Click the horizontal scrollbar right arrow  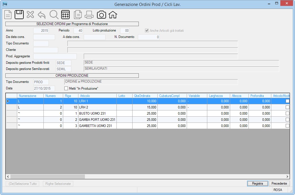287,177
